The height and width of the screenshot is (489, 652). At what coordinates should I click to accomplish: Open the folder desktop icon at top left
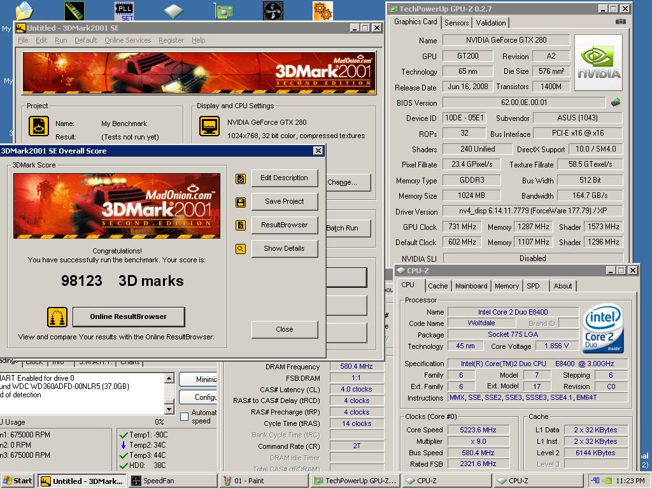point(24,10)
